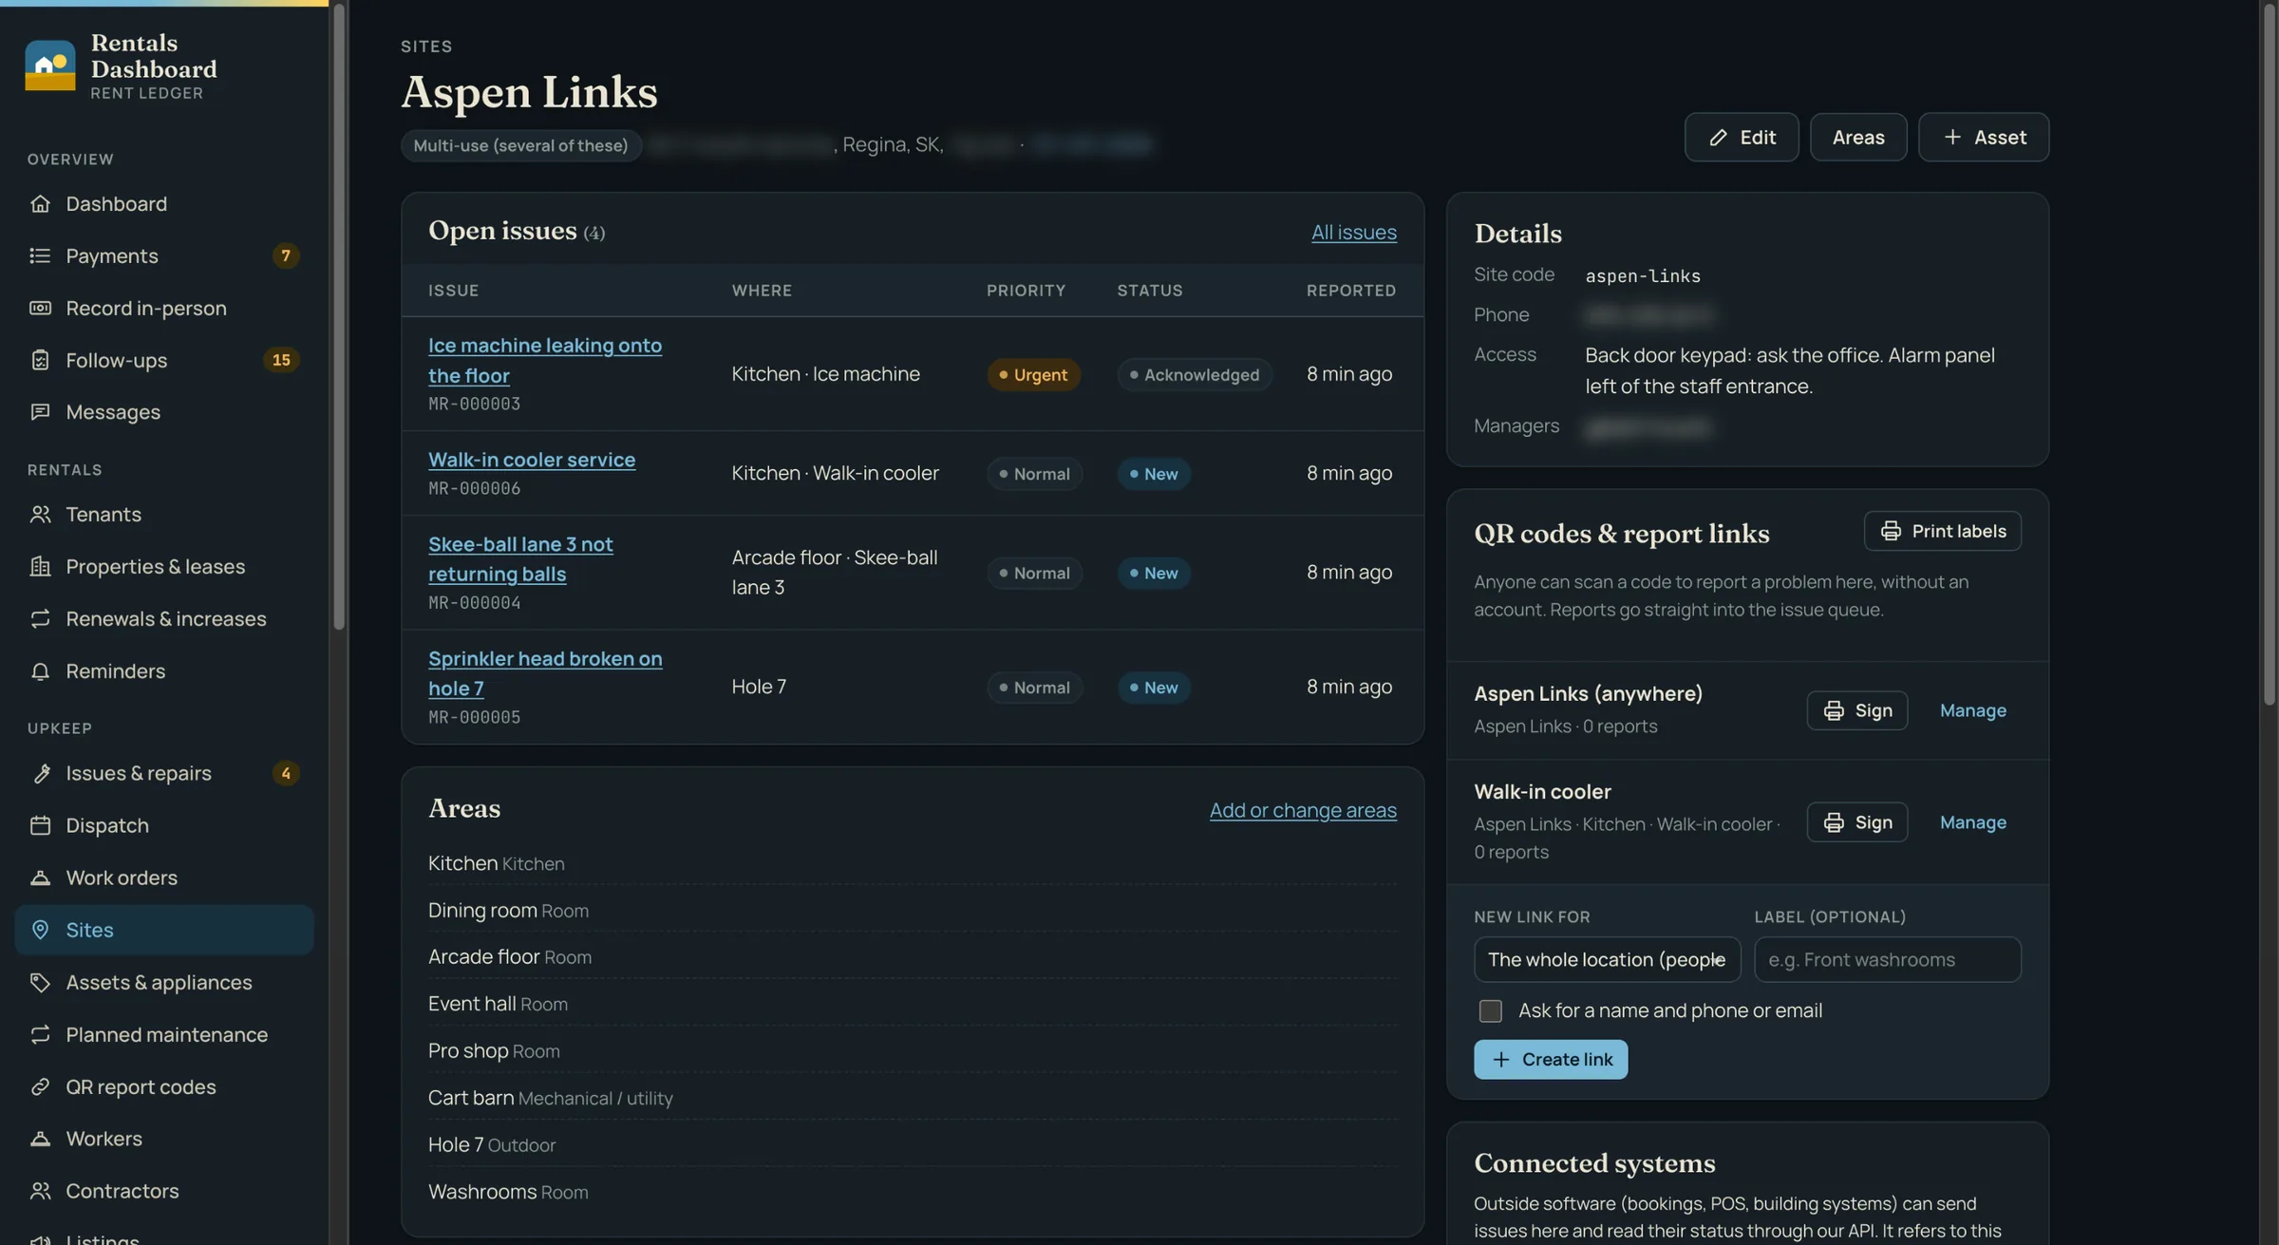2279x1245 pixels.
Task: Click the Edit site button
Action: 1741,137
